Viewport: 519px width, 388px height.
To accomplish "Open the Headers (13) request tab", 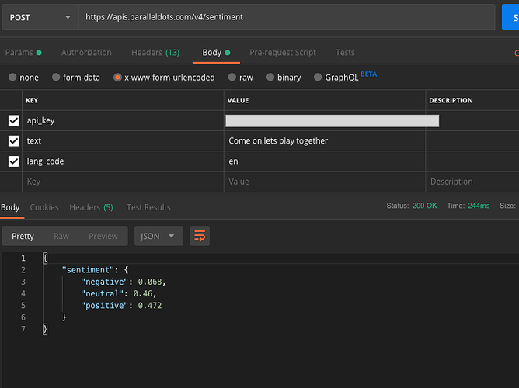I will 155,53.
